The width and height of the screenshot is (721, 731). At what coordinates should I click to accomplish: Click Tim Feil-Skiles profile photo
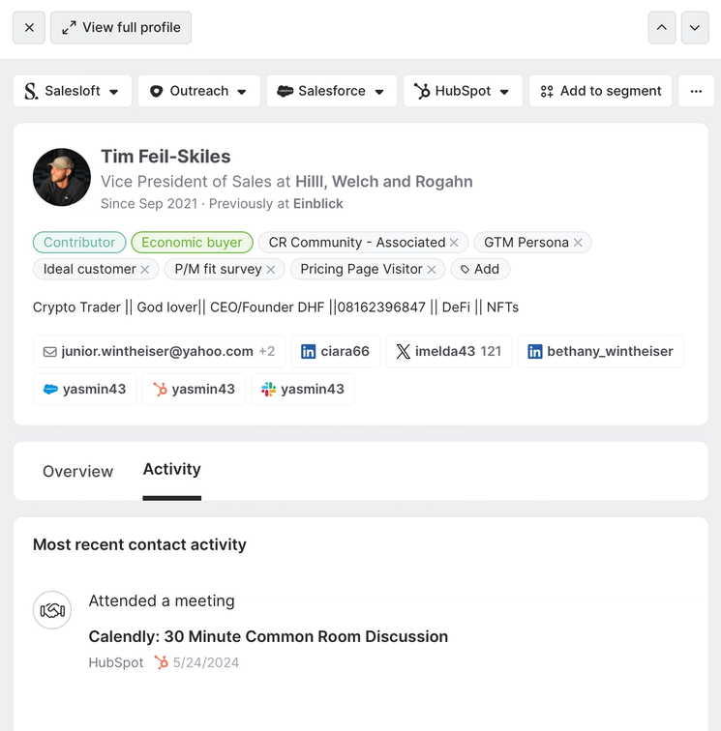tap(62, 177)
